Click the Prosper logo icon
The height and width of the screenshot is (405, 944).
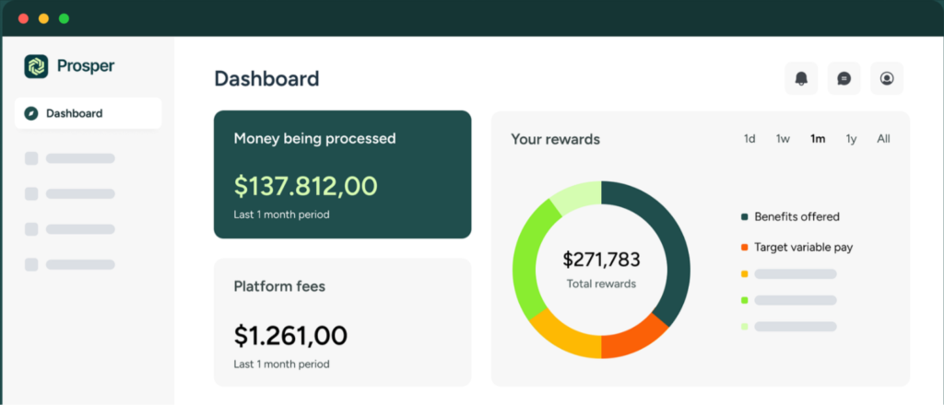[36, 66]
